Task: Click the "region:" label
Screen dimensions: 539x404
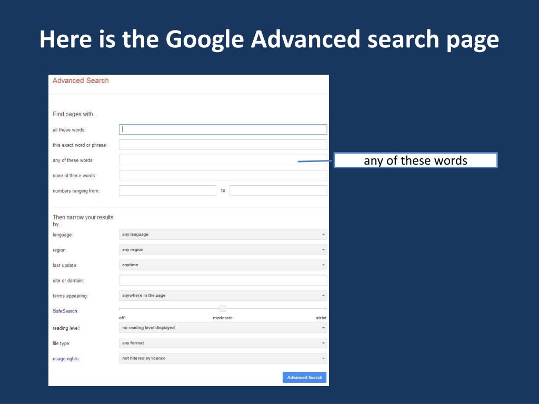Action: click(x=60, y=250)
